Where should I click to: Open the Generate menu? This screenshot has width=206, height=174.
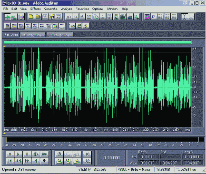tap(51, 9)
